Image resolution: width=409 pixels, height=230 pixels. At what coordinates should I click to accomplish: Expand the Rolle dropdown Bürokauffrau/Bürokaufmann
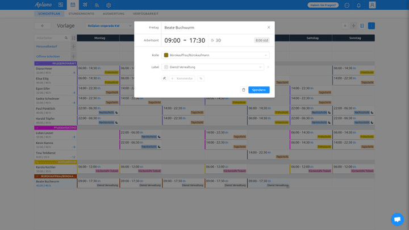point(216,55)
